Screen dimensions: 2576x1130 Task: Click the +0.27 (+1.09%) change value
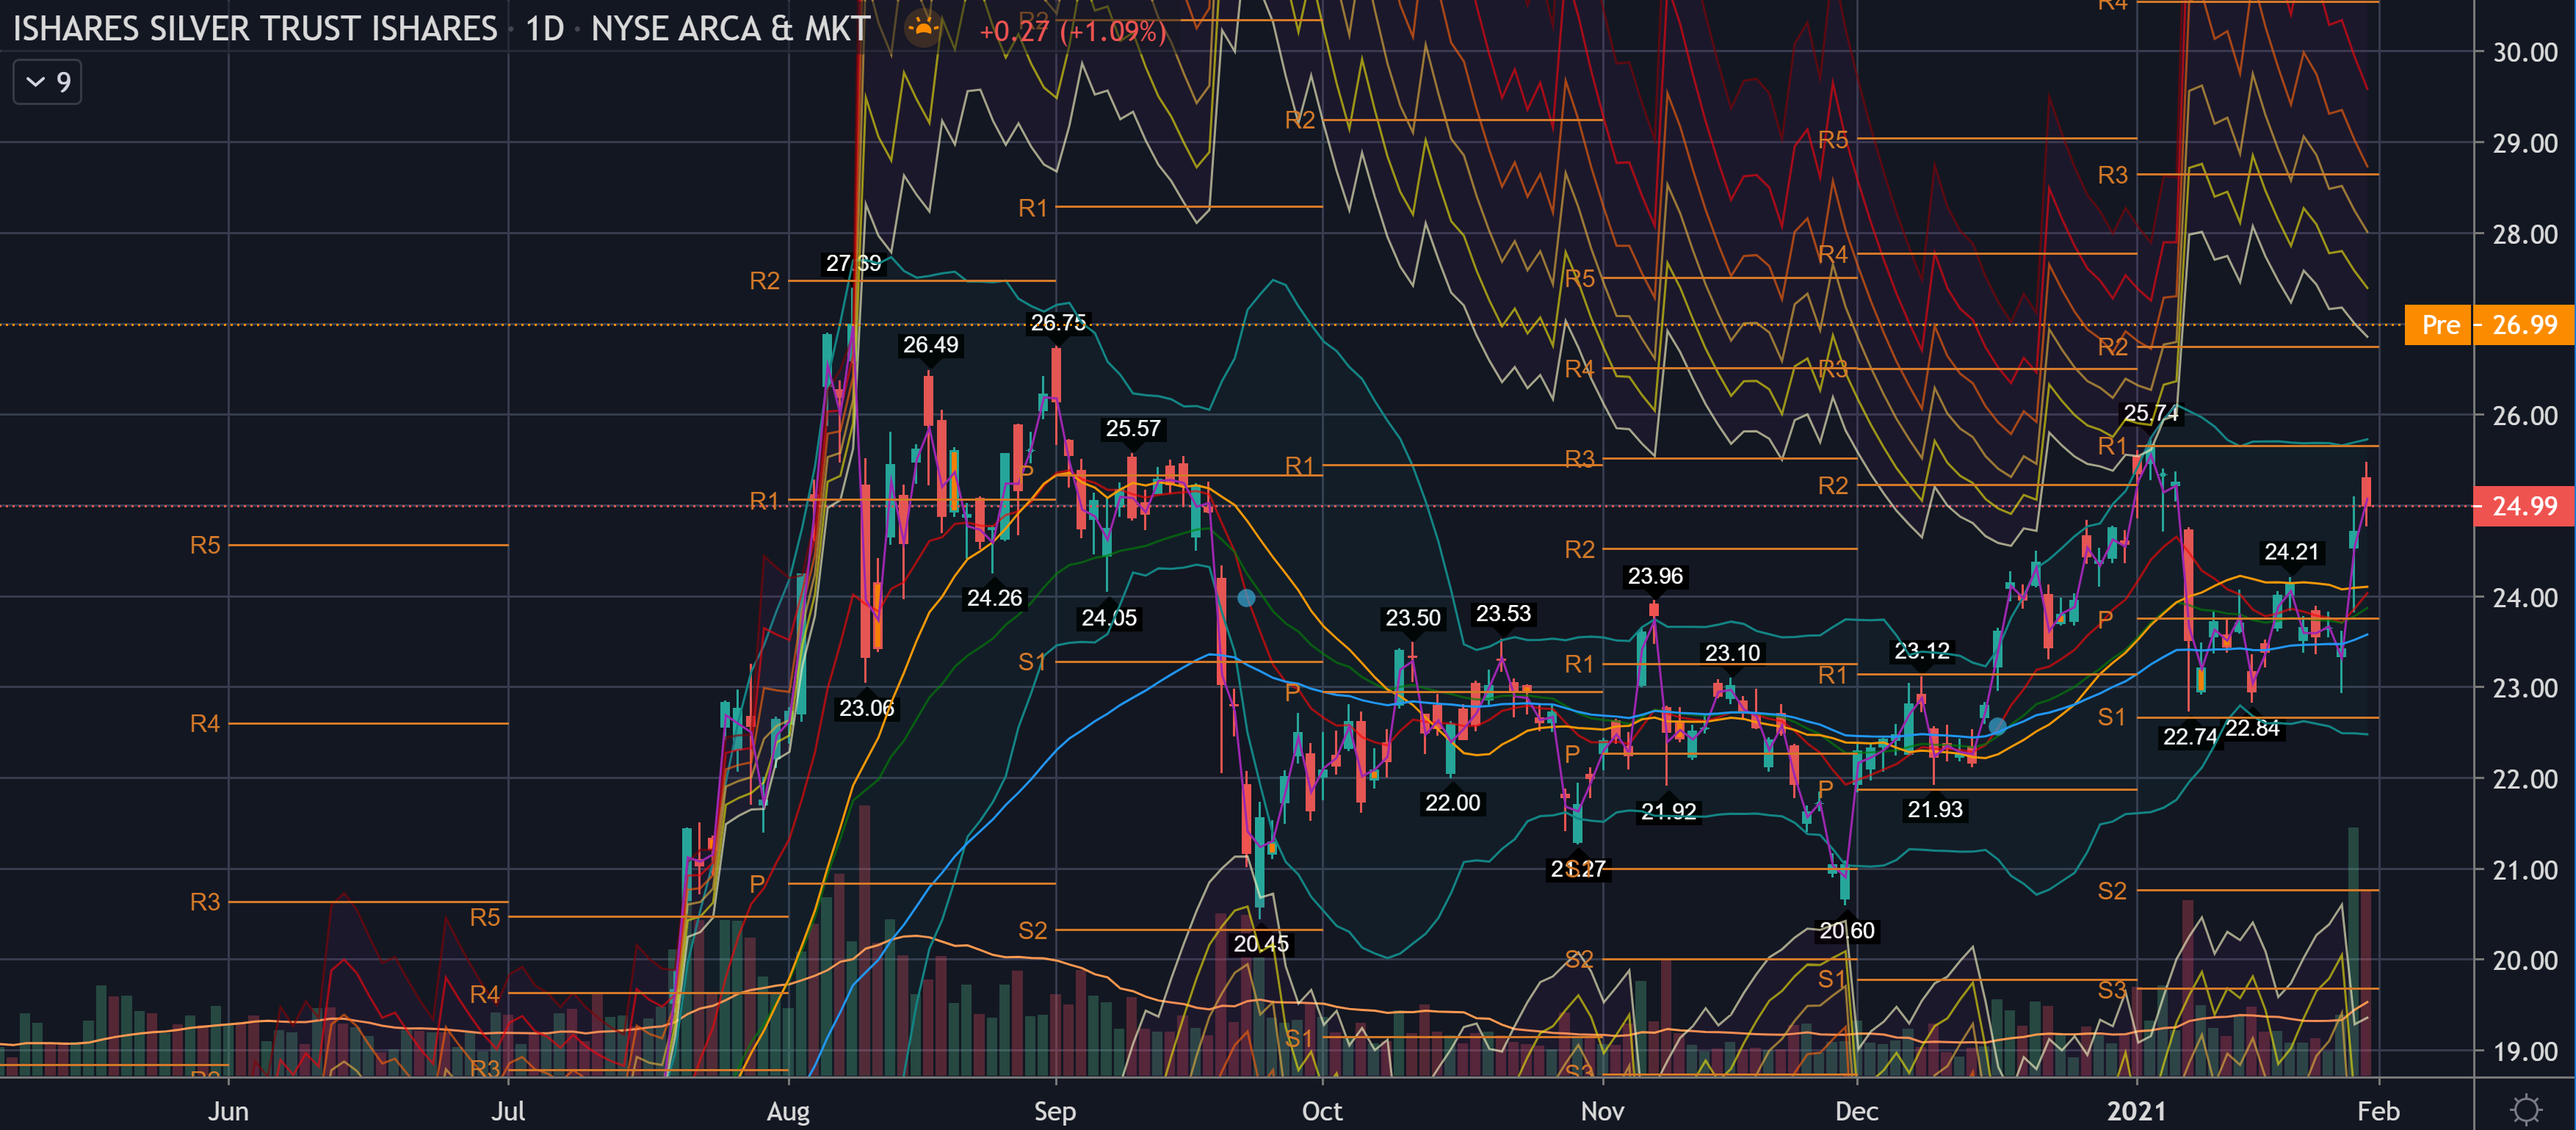coord(1072,31)
